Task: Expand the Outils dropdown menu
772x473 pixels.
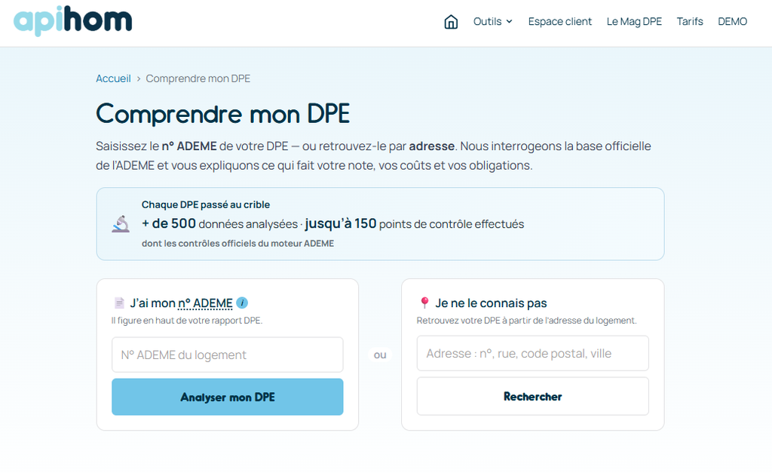Action: click(x=493, y=22)
